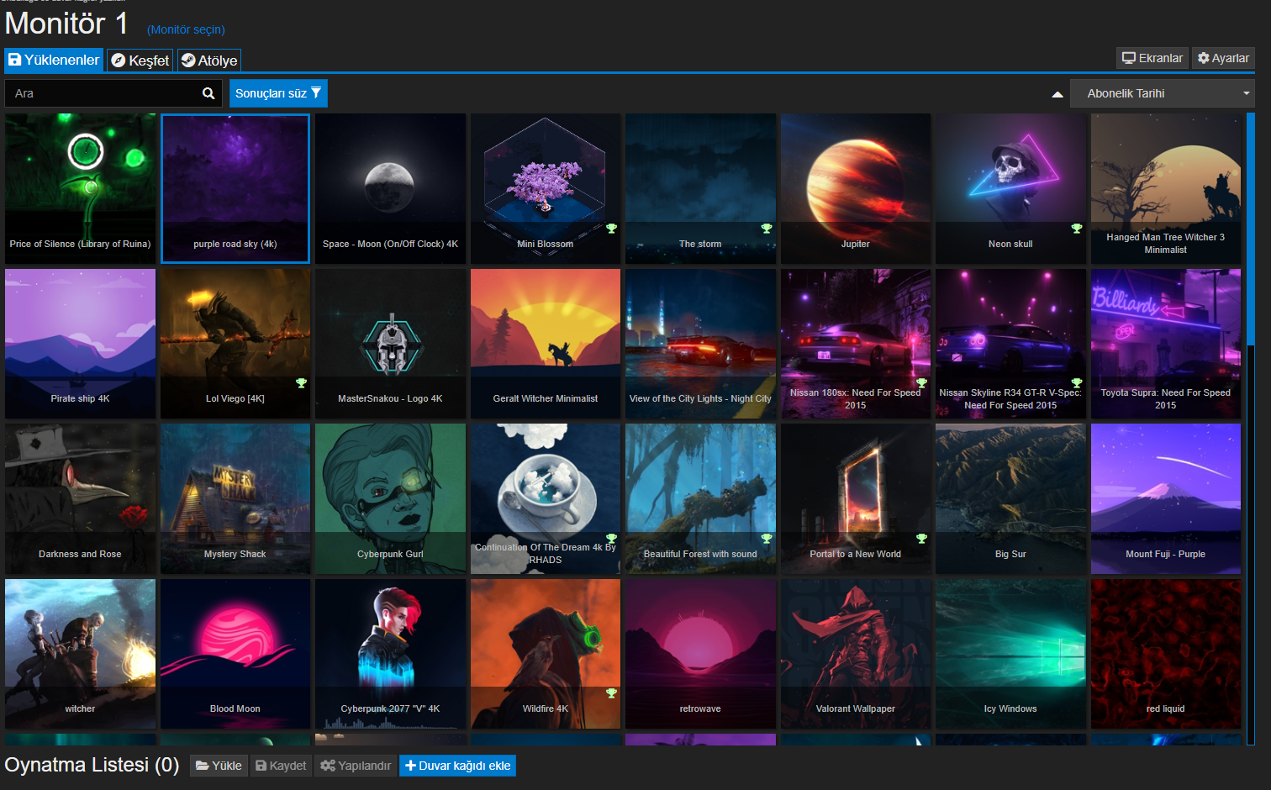The width and height of the screenshot is (1271, 790).
Task: Click Duvar kağıdı ekle button
Action: point(457,766)
